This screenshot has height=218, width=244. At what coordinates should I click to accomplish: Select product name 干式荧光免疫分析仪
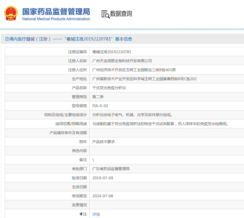pos(109,88)
